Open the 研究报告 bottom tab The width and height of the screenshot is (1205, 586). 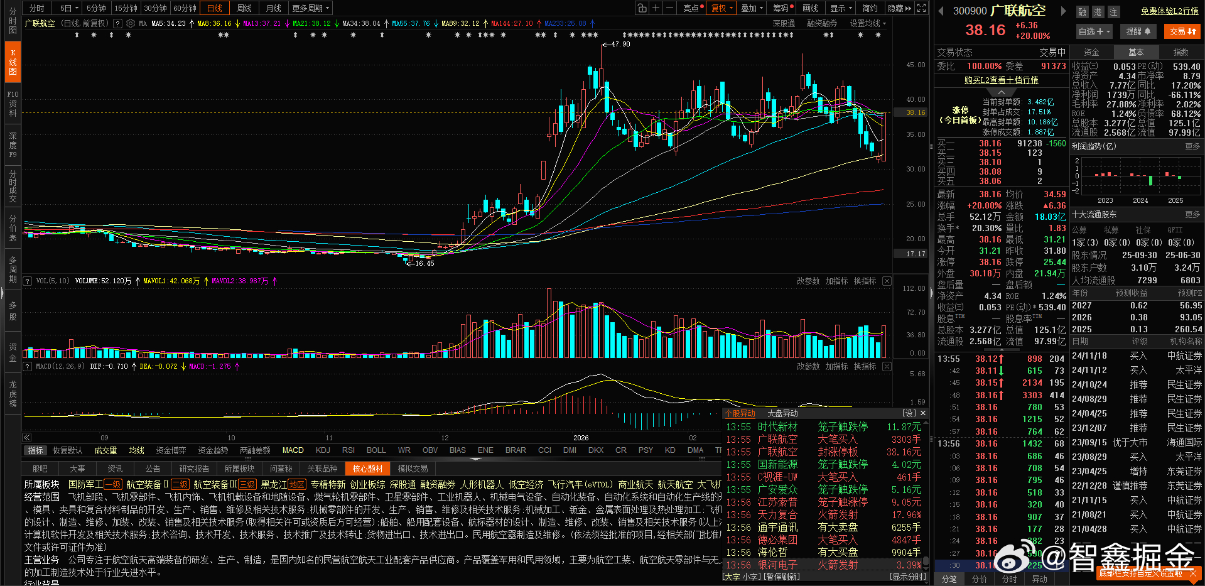(x=194, y=469)
